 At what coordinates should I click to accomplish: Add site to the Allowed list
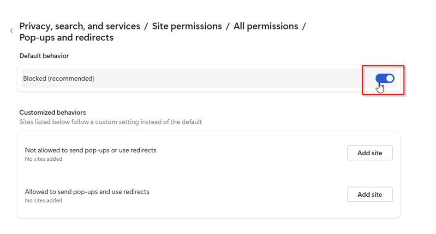(x=370, y=194)
